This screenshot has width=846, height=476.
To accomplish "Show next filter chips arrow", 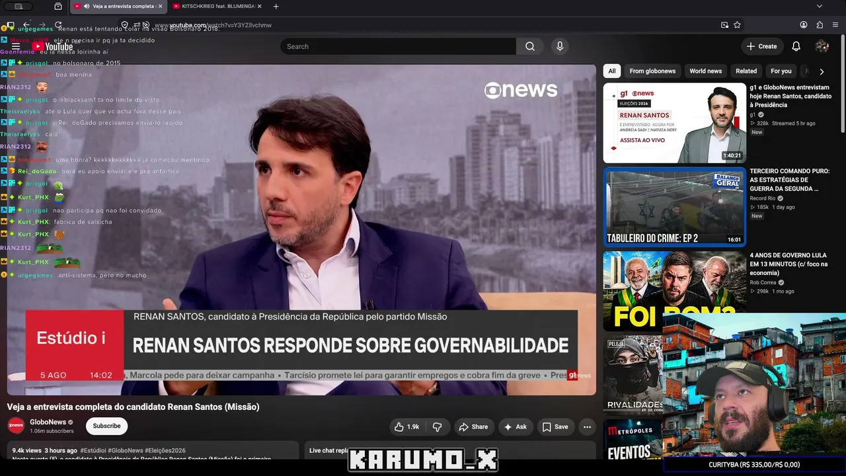I will point(822,71).
